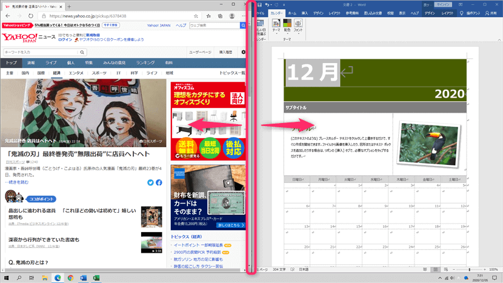Image resolution: width=503 pixels, height=283 pixels.
Task: Undo last action in Word
Action: tap(267, 4)
